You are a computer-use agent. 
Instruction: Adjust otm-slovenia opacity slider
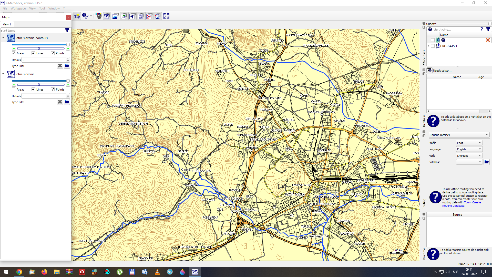click(x=41, y=81)
